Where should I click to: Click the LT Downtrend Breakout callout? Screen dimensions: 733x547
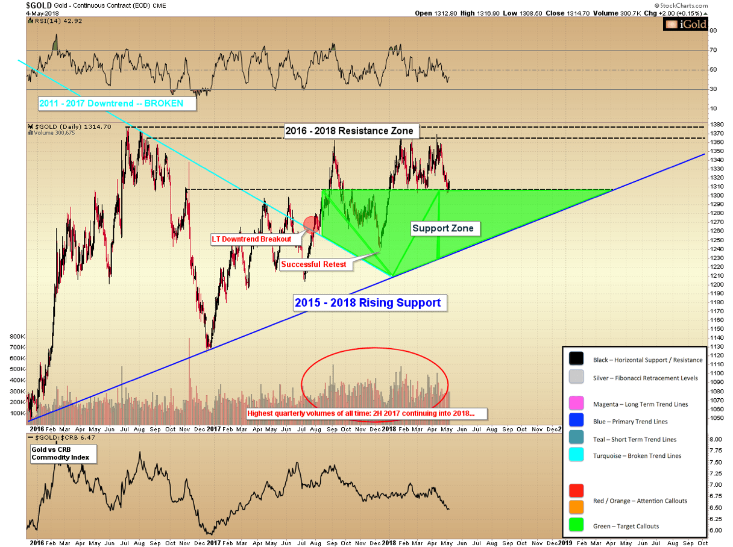(x=251, y=239)
